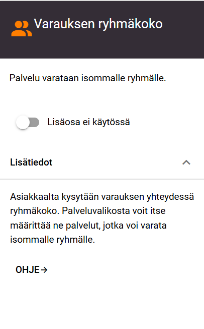Click the 'määrittää ne palvelut, jotka voi varata' line
204x329 pixels.
coord(88,226)
